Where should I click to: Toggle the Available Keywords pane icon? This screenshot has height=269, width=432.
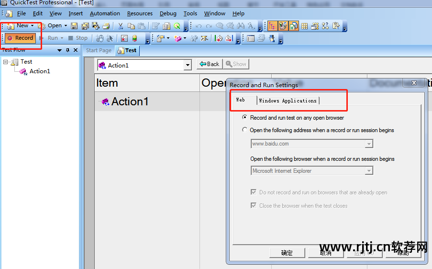283,26
